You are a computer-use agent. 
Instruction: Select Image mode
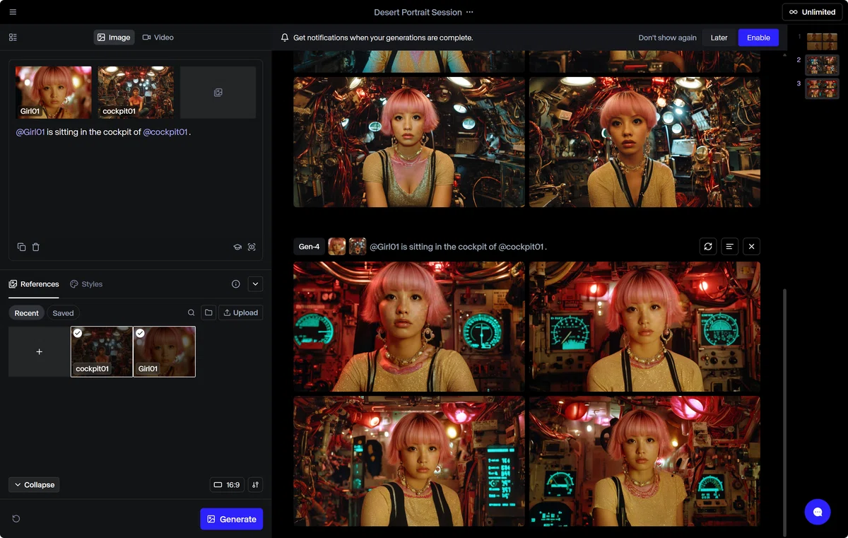pos(114,37)
